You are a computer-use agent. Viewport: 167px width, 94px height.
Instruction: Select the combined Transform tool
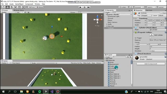point(23,7)
